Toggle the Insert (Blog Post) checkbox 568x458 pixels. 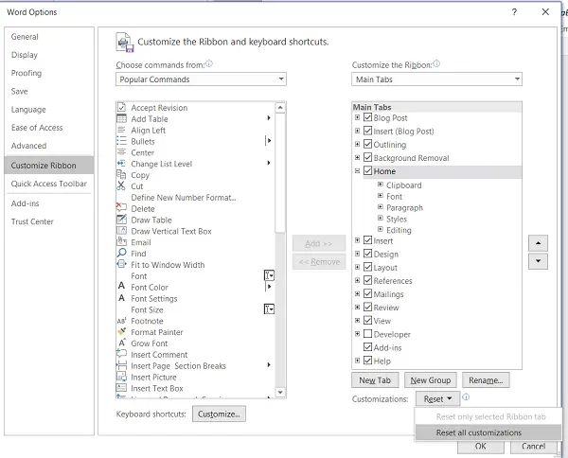point(367,131)
